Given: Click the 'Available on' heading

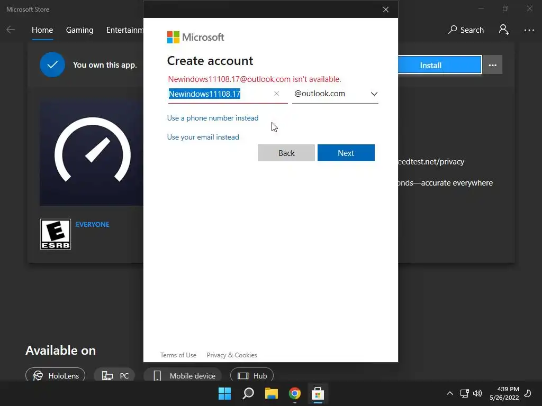Looking at the screenshot, I should [60, 350].
